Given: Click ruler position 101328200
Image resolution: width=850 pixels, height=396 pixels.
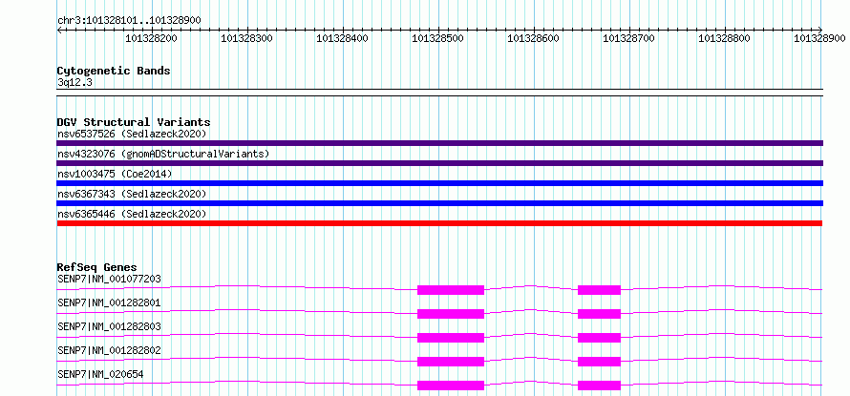Looking at the screenshot, I should pyautogui.click(x=152, y=38).
